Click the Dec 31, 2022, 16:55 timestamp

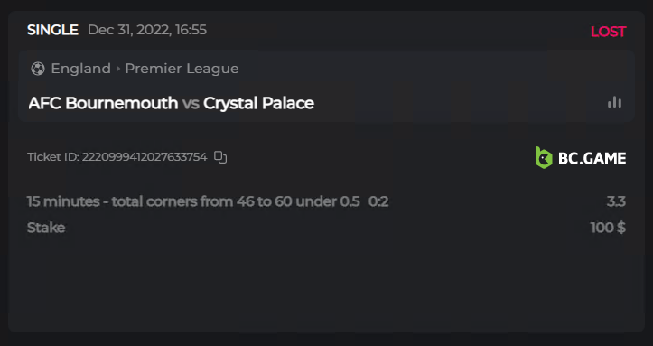point(147,30)
